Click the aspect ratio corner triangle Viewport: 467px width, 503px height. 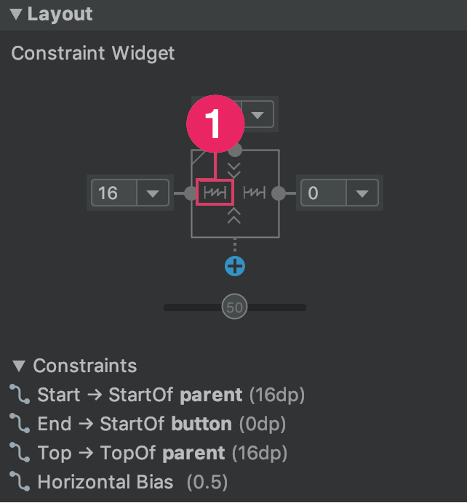[198, 157]
